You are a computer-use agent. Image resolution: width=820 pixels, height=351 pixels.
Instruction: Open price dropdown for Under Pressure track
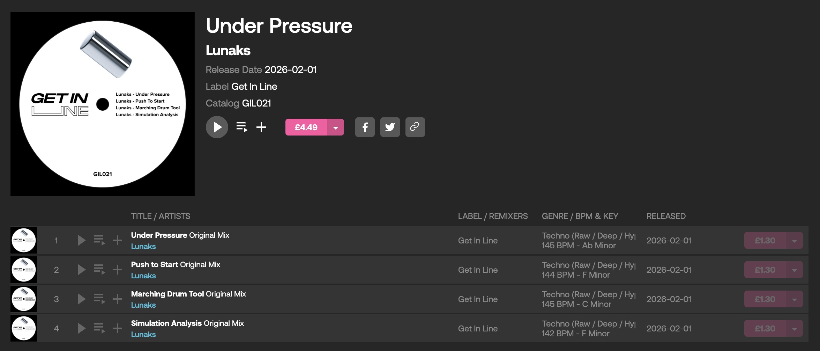click(795, 240)
